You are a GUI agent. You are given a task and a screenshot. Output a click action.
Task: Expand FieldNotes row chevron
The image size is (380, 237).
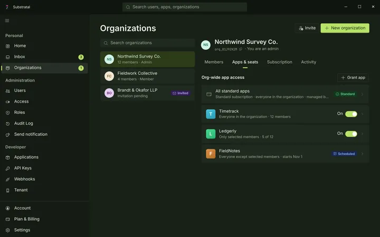click(362, 154)
